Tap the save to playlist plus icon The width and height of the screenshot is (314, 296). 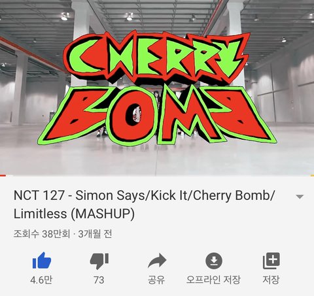271,261
